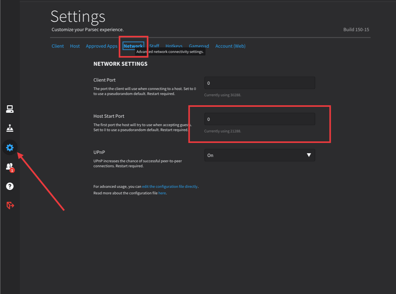Screen dimensions: 396x294
Task: Open the Computers section in sidebar
Action: [x=10, y=109]
